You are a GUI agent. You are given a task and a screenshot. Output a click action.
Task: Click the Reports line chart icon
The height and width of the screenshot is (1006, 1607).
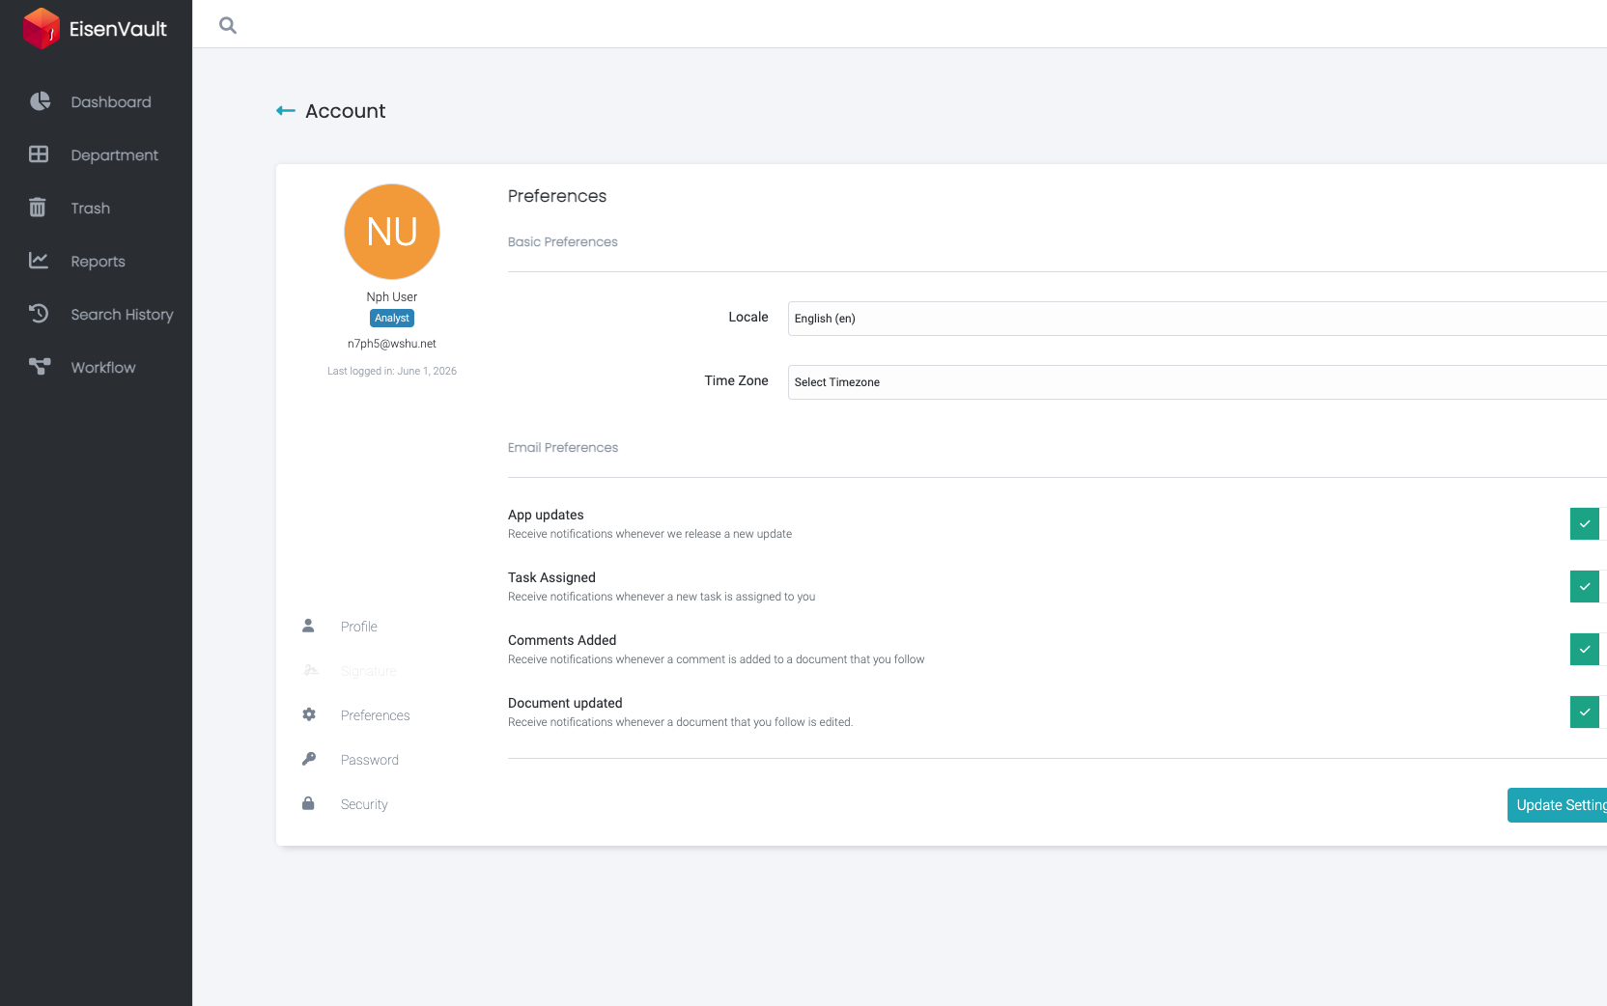(x=39, y=261)
